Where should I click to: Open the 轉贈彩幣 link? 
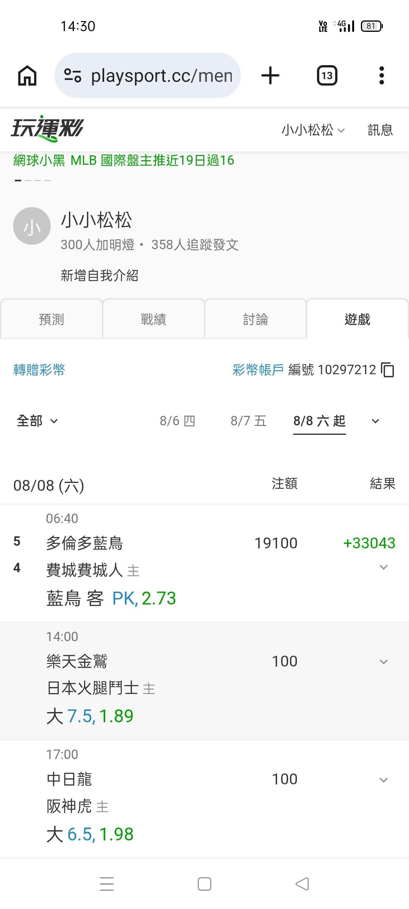39,370
